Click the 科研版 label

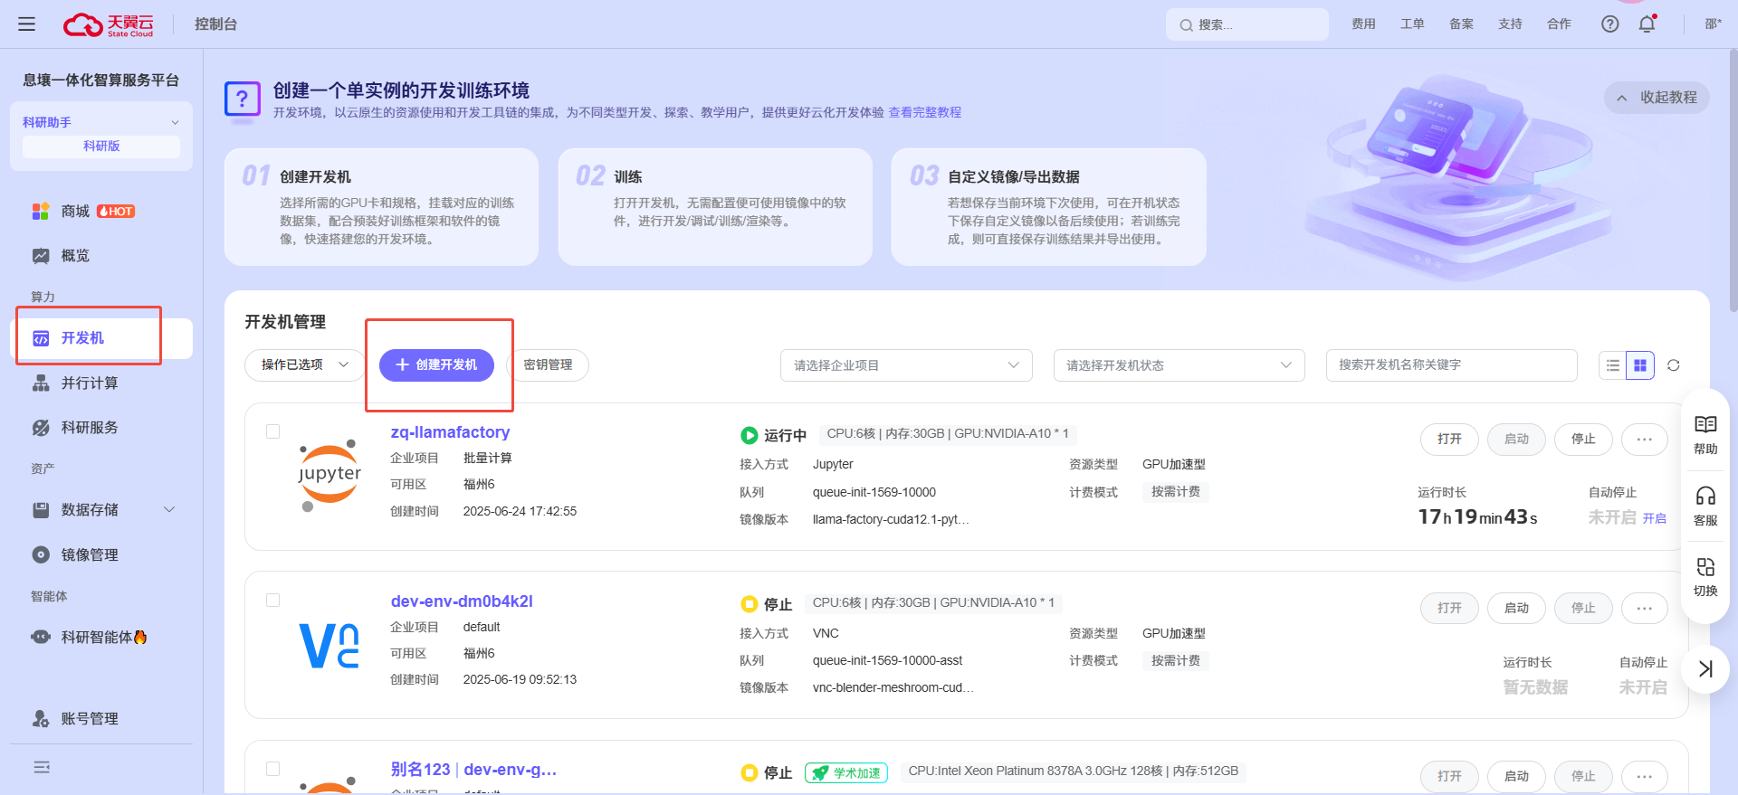(x=101, y=146)
